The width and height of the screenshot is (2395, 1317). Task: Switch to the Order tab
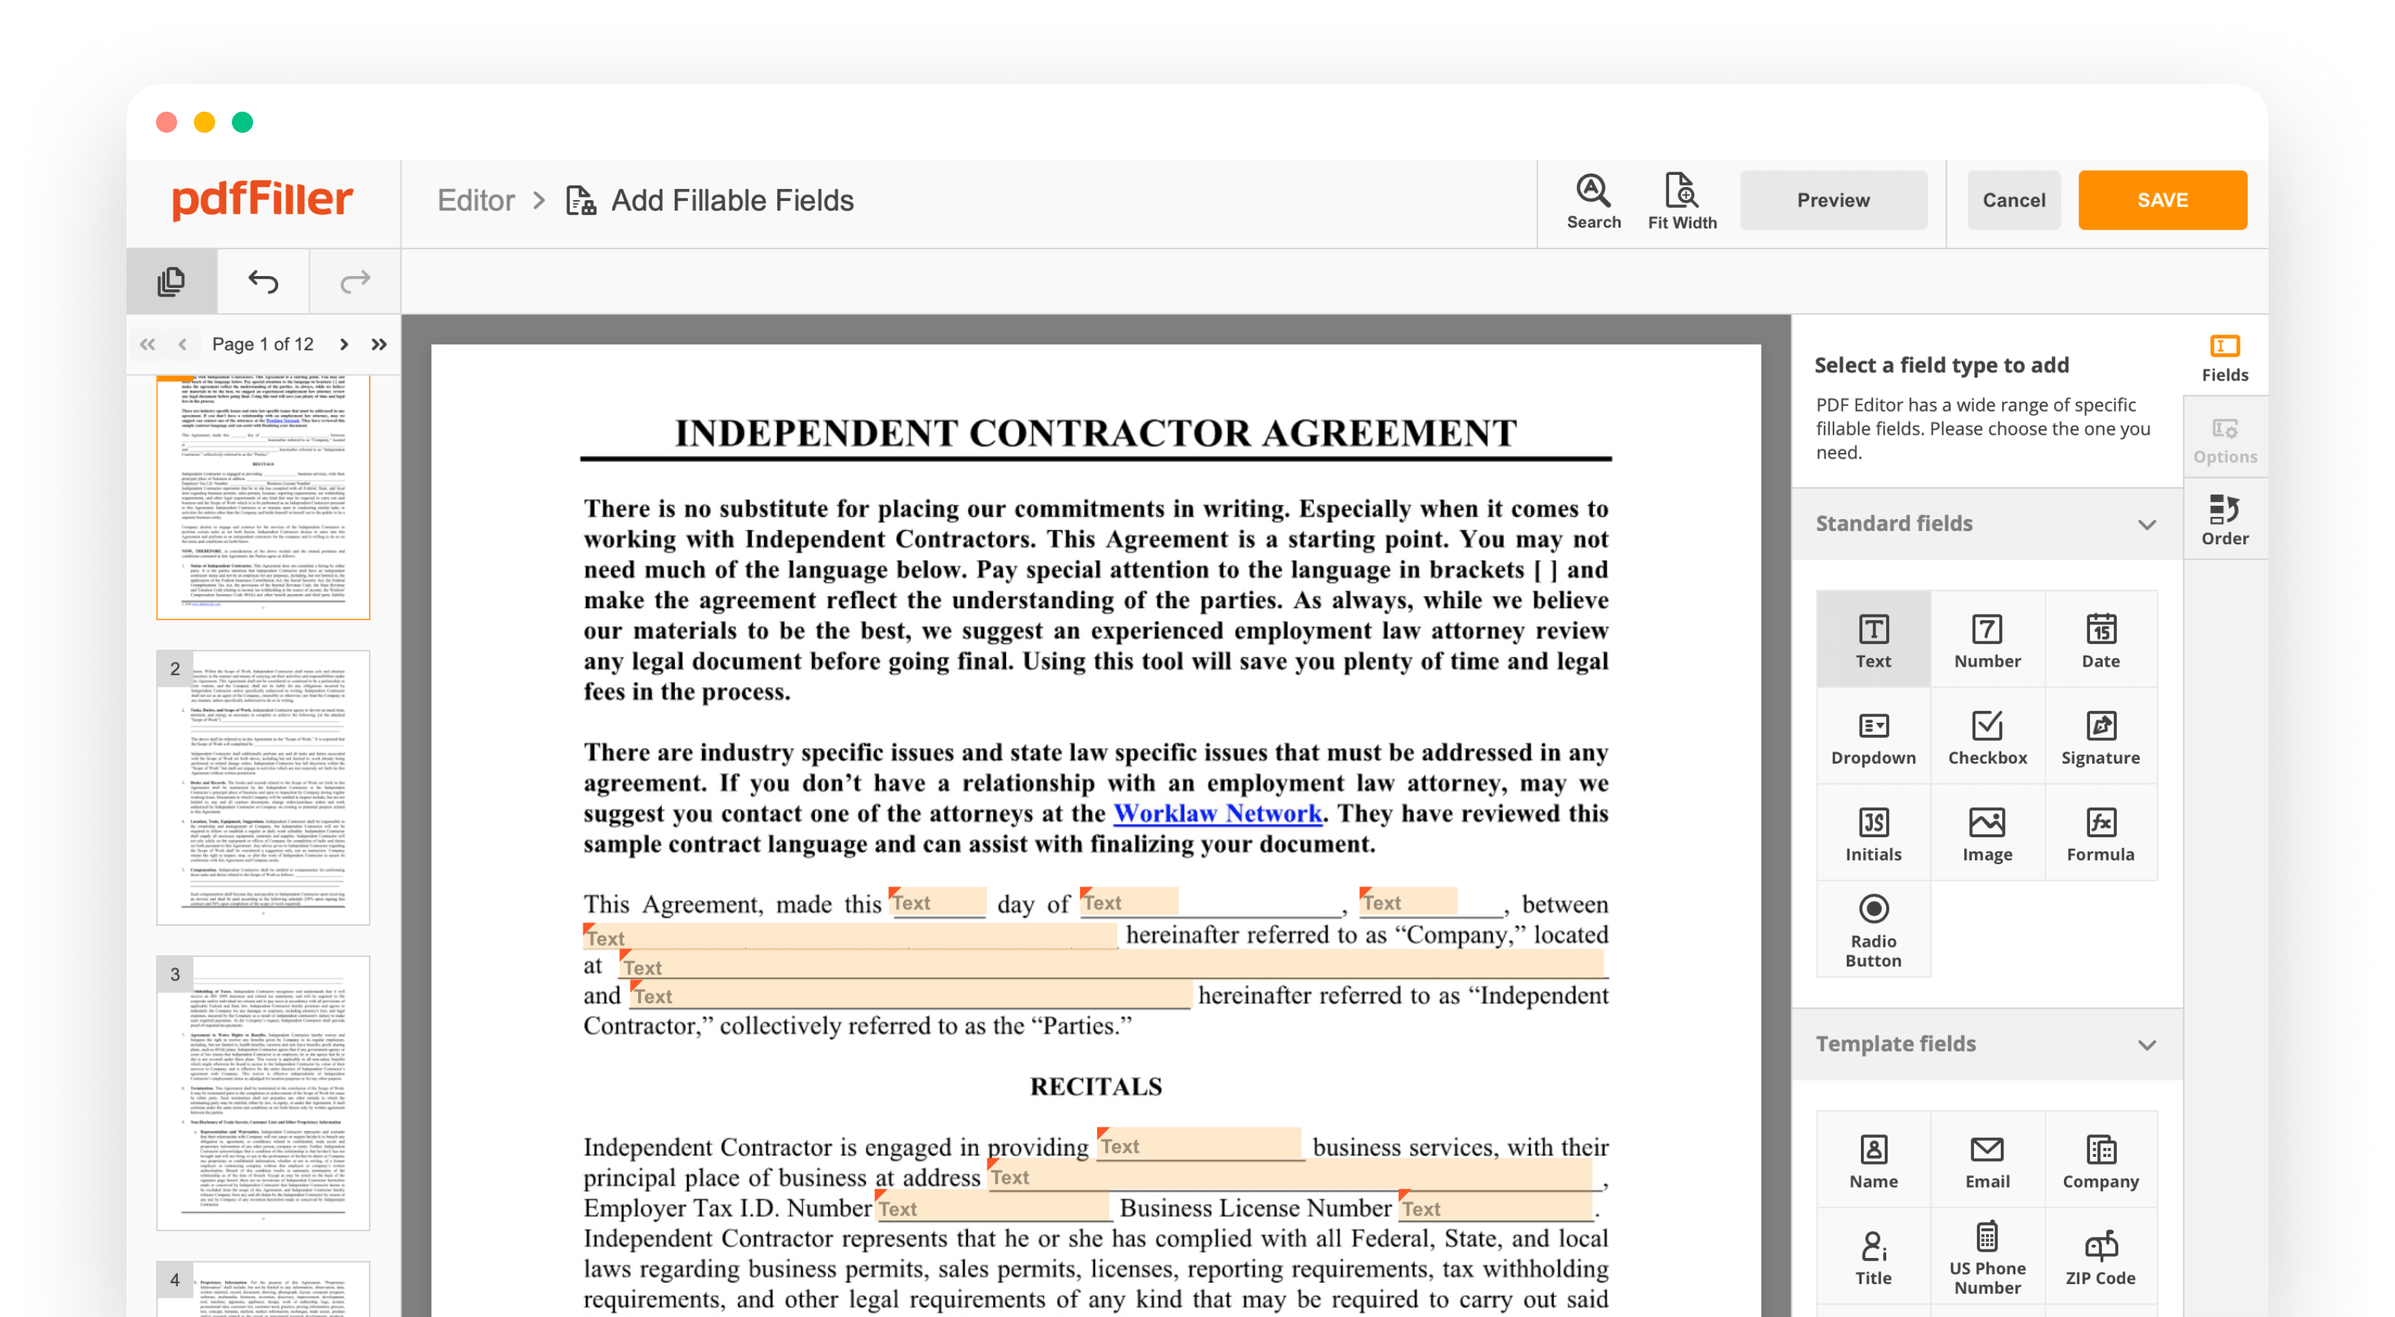tap(2225, 518)
